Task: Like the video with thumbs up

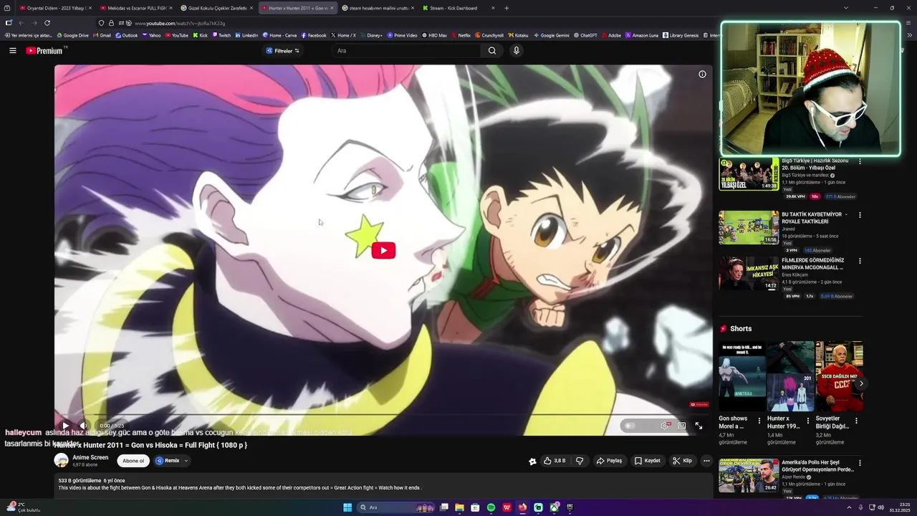Action: [x=554, y=461]
